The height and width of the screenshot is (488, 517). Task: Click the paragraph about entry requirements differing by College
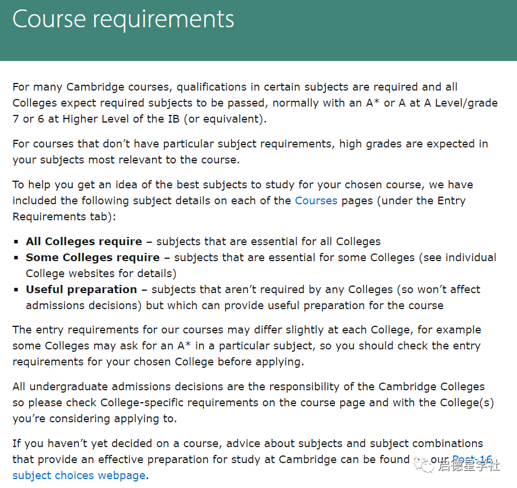246,345
